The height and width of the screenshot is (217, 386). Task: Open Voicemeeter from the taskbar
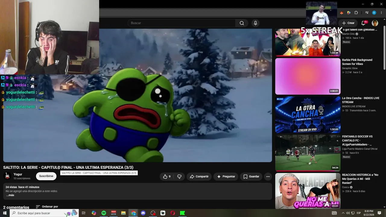[x=114, y=213]
